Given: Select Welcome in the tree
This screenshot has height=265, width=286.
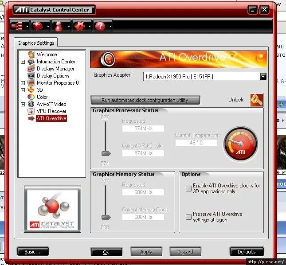Looking at the screenshot, I should pyautogui.click(x=47, y=55).
